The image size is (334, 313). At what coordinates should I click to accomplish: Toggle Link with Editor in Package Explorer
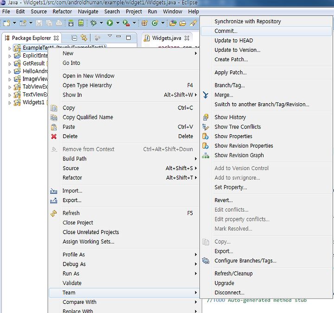click(x=84, y=38)
